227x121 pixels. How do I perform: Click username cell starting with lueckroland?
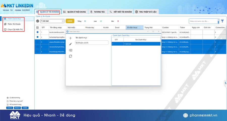click(x=57, y=32)
